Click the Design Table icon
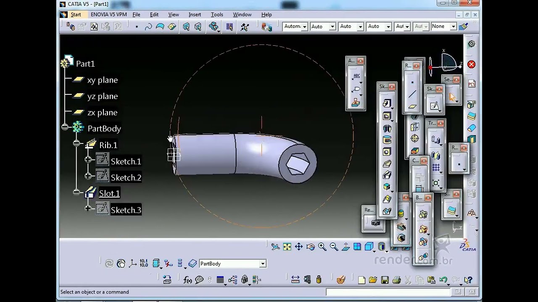 [220, 280]
